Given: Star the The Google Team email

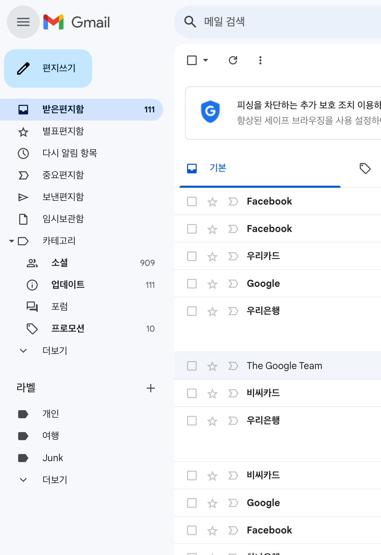Looking at the screenshot, I should tap(212, 366).
